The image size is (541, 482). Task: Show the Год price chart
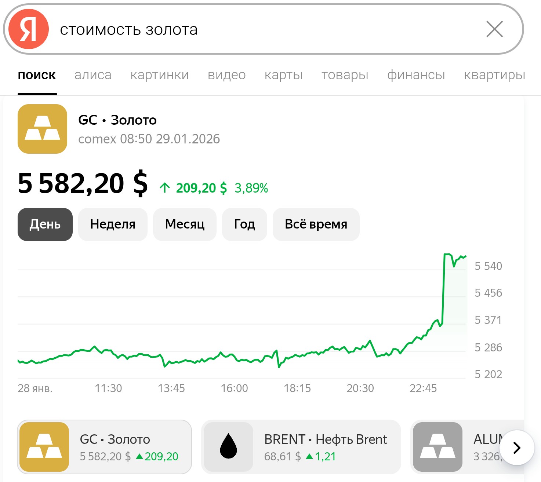coord(244,224)
